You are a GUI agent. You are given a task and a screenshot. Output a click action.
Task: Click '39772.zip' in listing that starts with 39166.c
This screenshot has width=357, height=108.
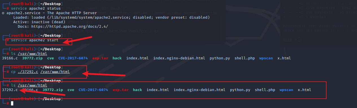tap(32, 58)
